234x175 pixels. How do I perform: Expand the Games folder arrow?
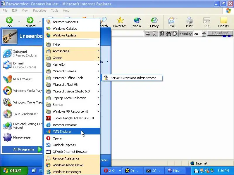click(x=98, y=57)
